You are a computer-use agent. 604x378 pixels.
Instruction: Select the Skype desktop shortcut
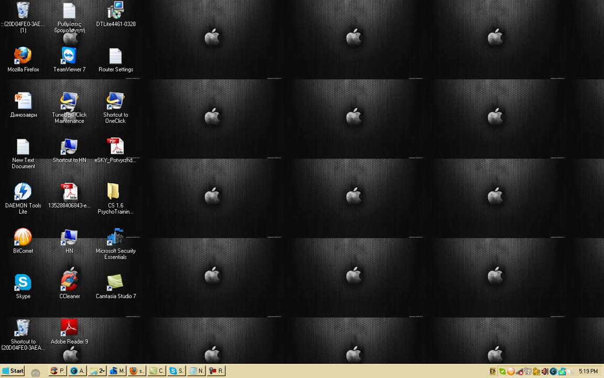tap(23, 283)
